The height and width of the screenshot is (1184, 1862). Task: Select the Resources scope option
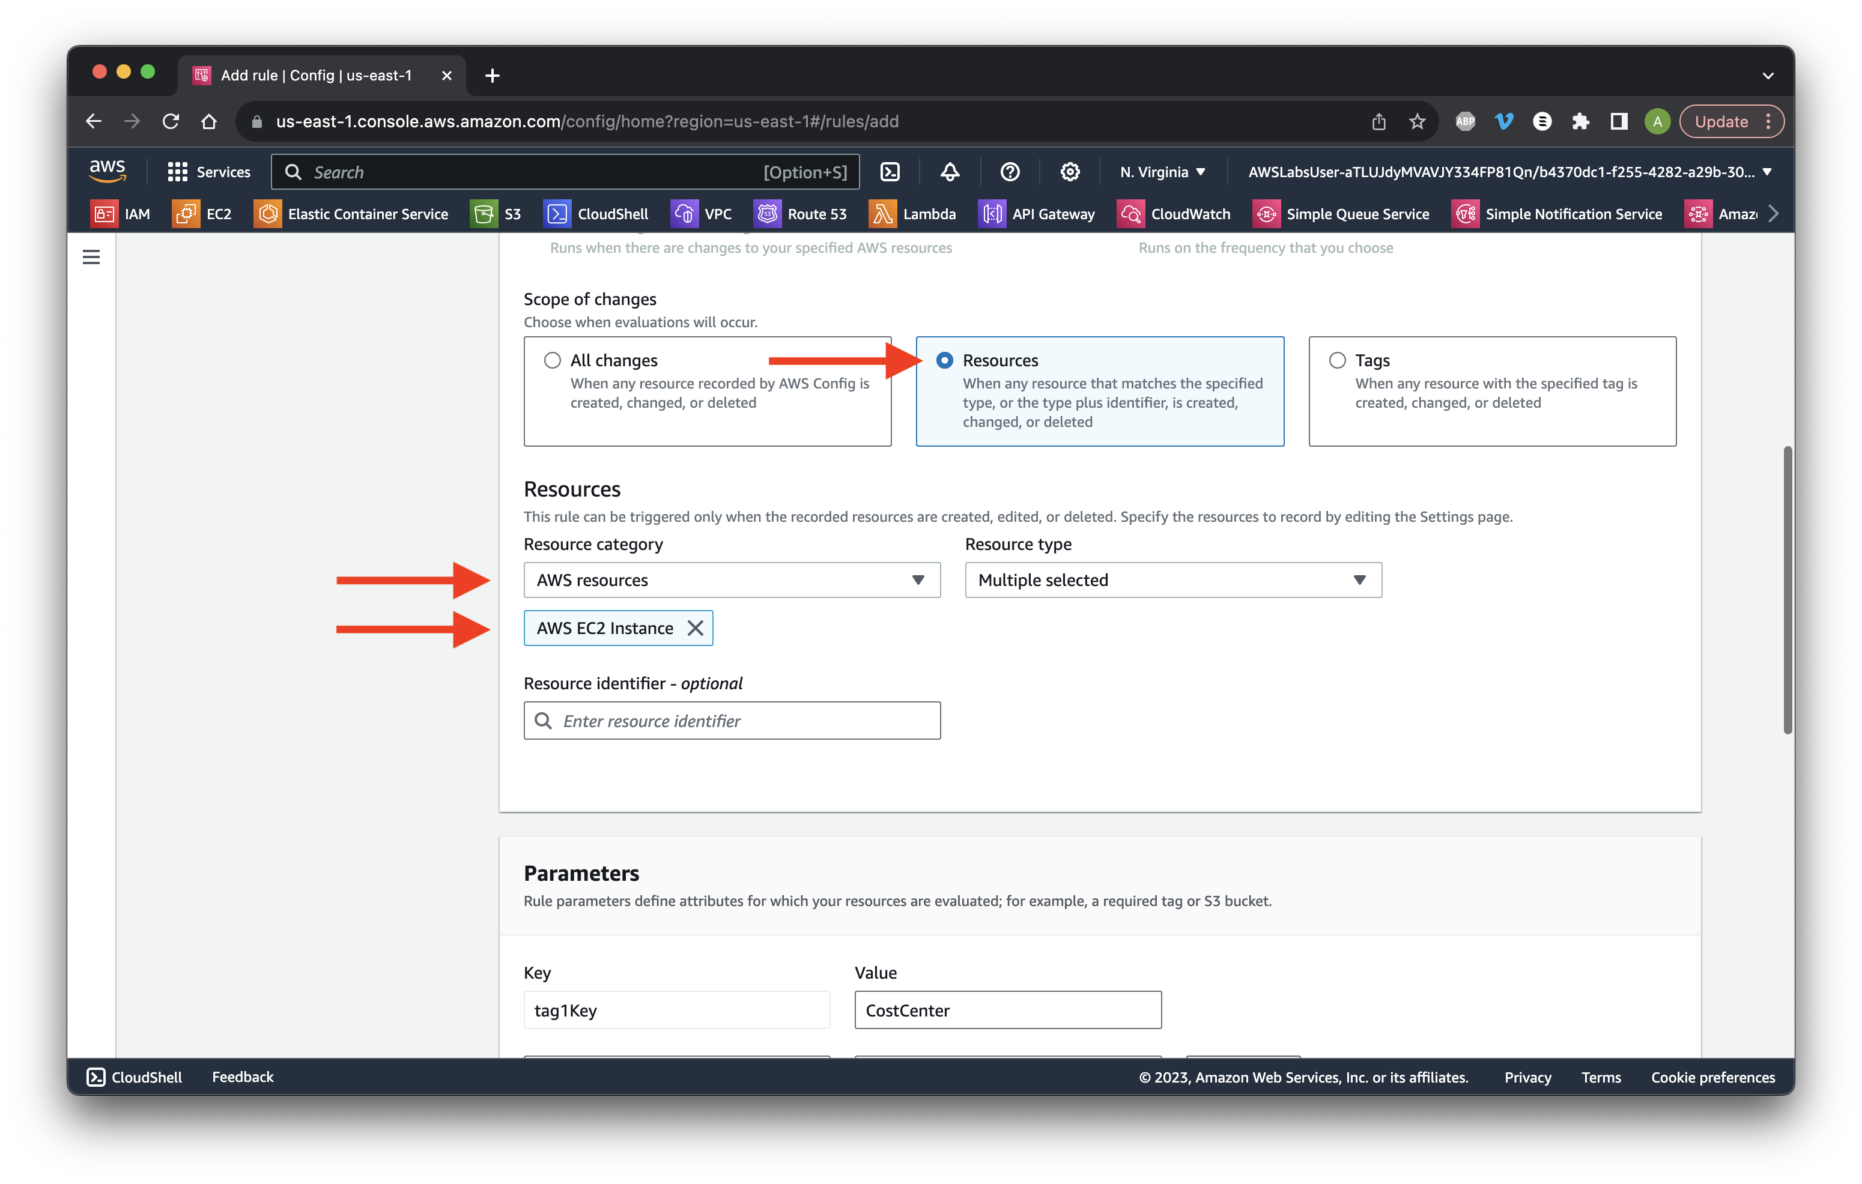pyautogui.click(x=944, y=360)
